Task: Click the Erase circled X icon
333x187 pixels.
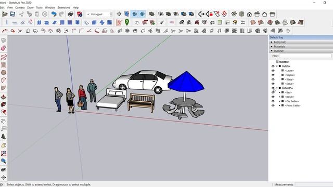Action: 45,14
